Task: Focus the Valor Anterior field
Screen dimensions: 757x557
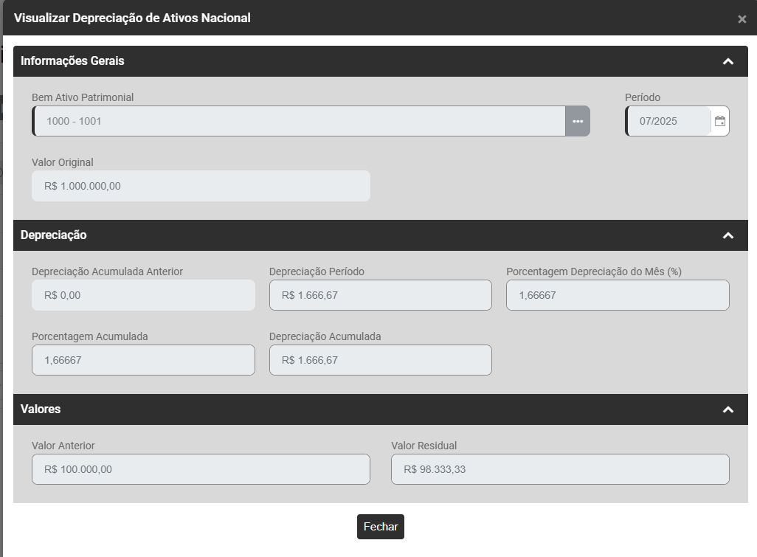Action: (x=201, y=469)
